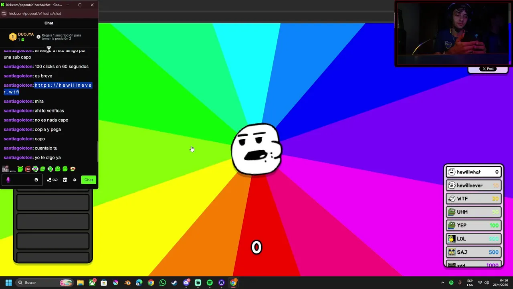Switch ESP LAA input language
This screenshot has width=513, height=289.
(470, 283)
